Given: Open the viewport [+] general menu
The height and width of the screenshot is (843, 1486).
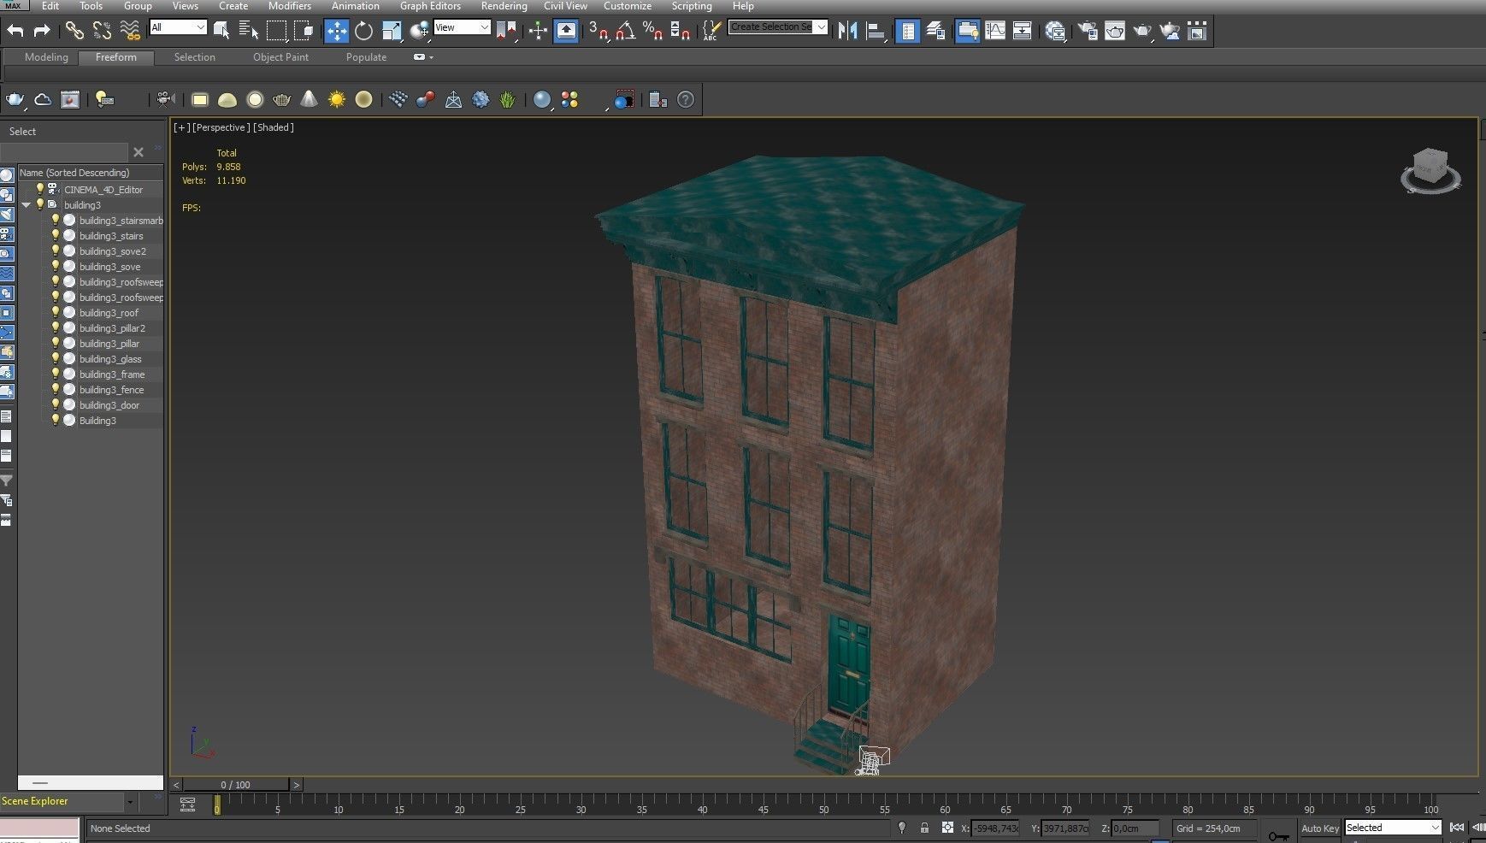Looking at the screenshot, I should pyautogui.click(x=181, y=127).
